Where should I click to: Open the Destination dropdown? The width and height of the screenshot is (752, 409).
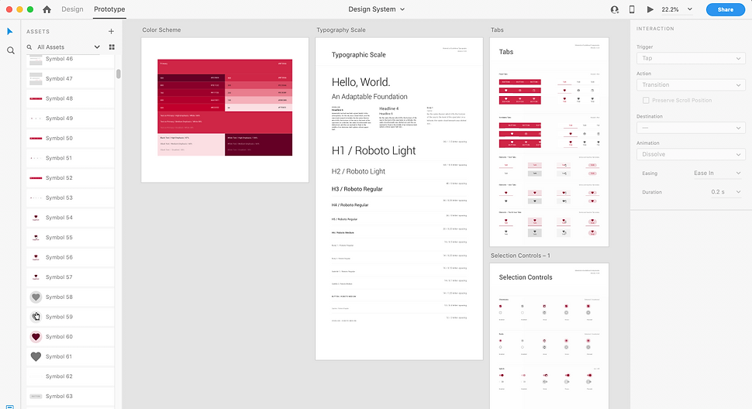(691, 128)
